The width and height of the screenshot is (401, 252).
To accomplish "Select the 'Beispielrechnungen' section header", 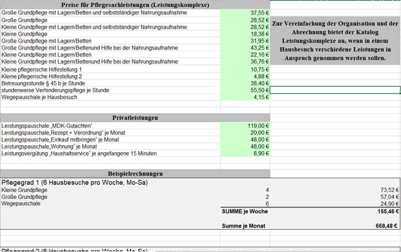I will [135, 174].
